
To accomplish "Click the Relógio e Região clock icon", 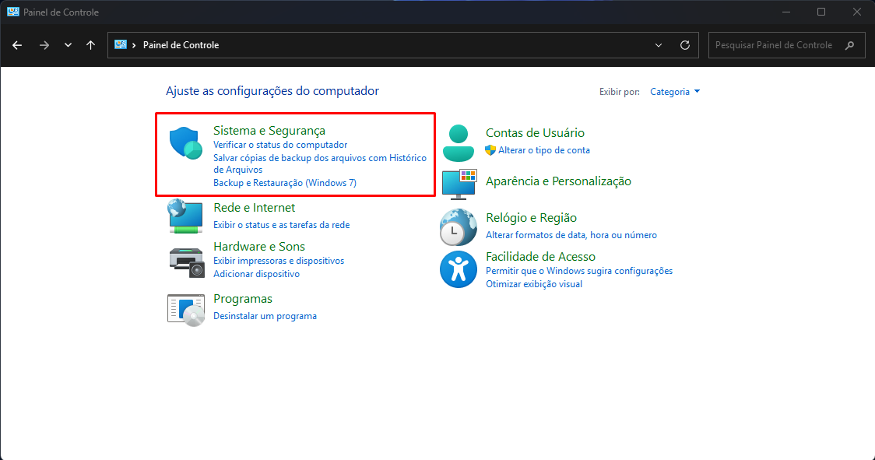I will coord(459,226).
